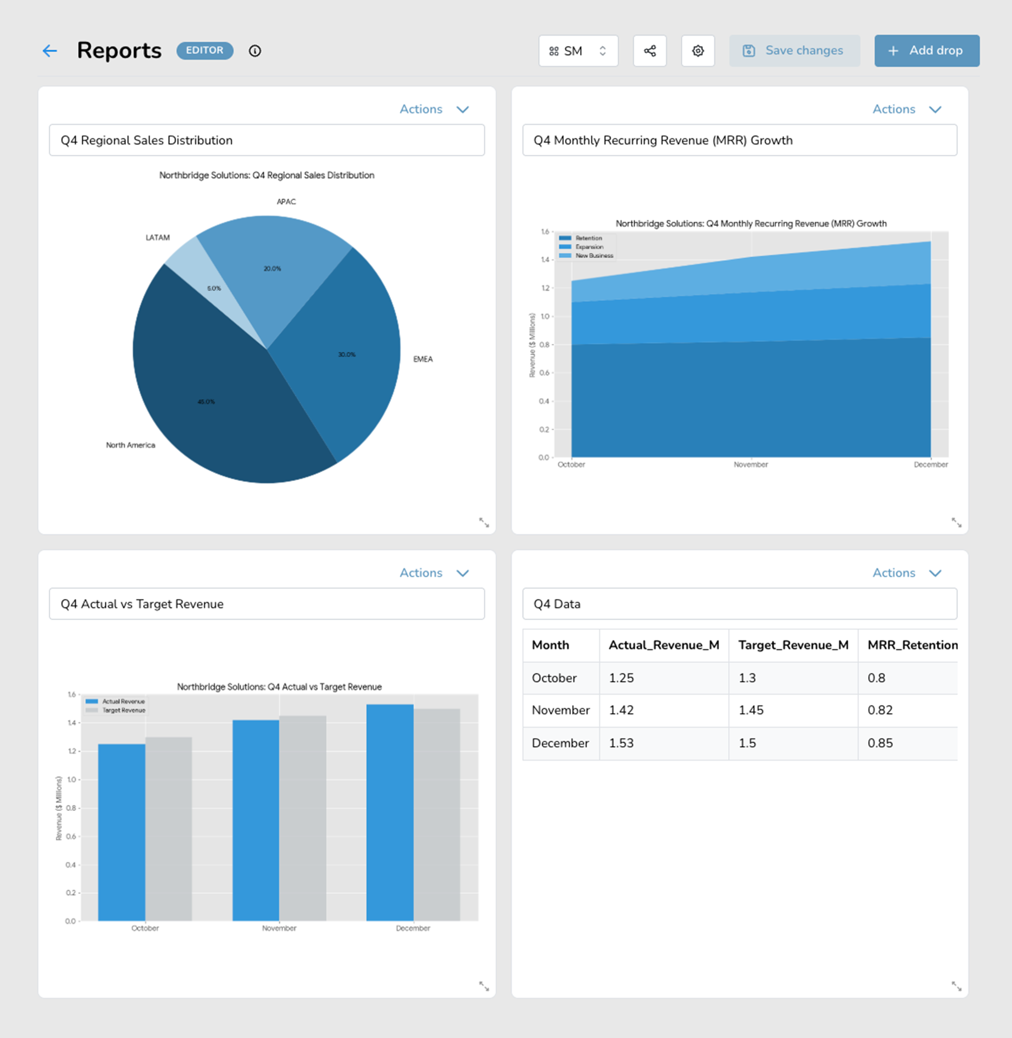Click the Save changes button

(x=794, y=51)
